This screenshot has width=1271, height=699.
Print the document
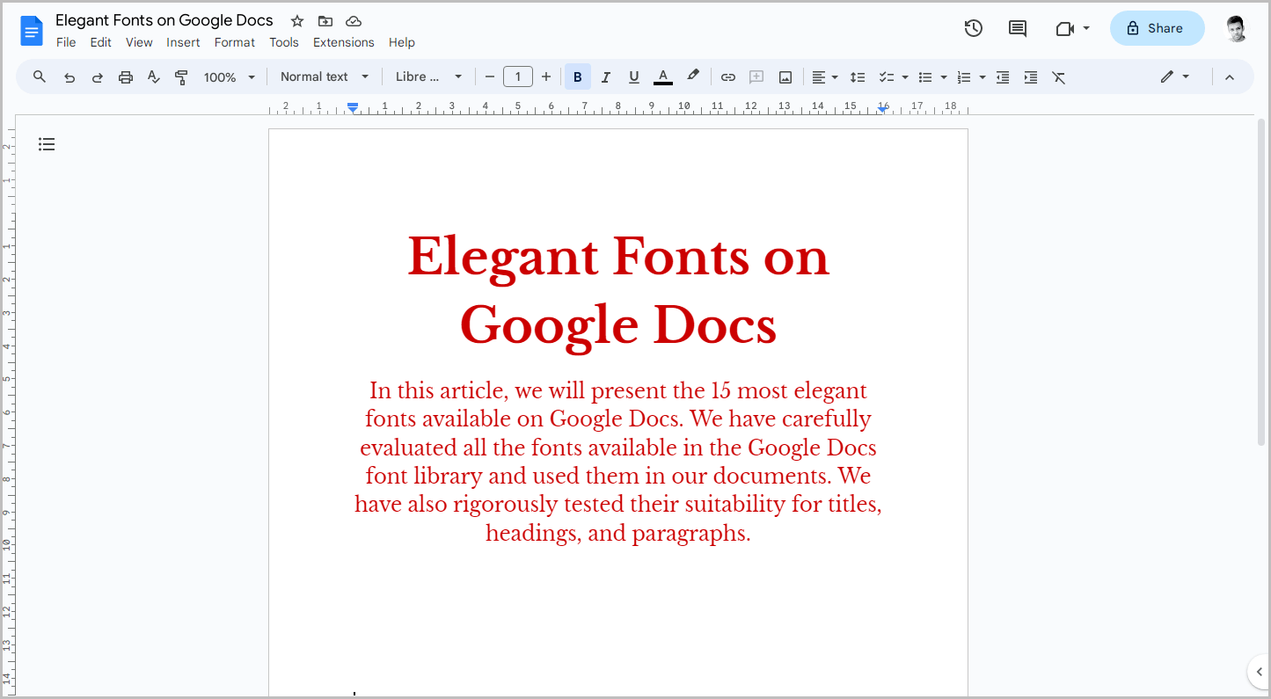click(125, 76)
